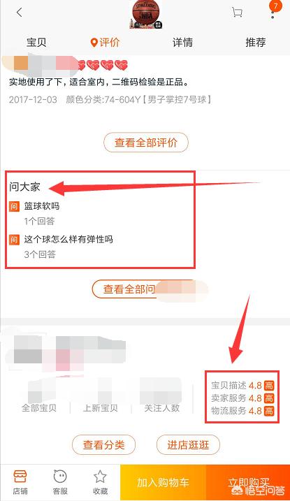290x501 pixels.
Task: Click the second orange 问 icon
Action: pyautogui.click(x=14, y=240)
